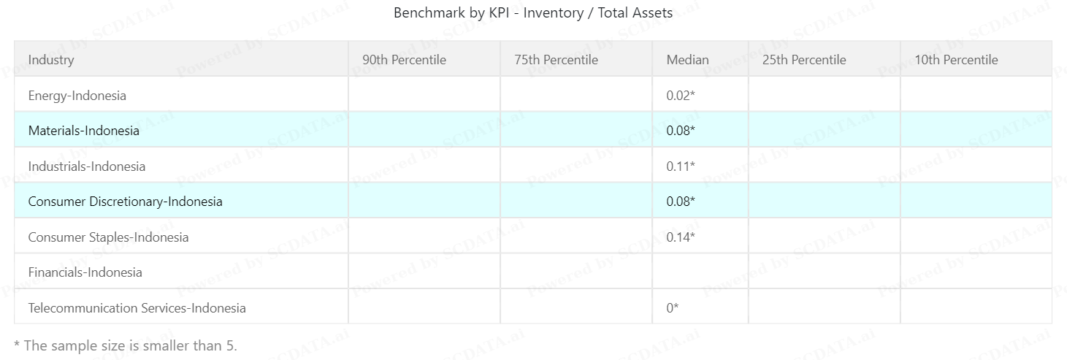Screen dimensions: 1067x360
Task: Select the Telecommunication Services-Indonesia row
Action: pos(137,308)
